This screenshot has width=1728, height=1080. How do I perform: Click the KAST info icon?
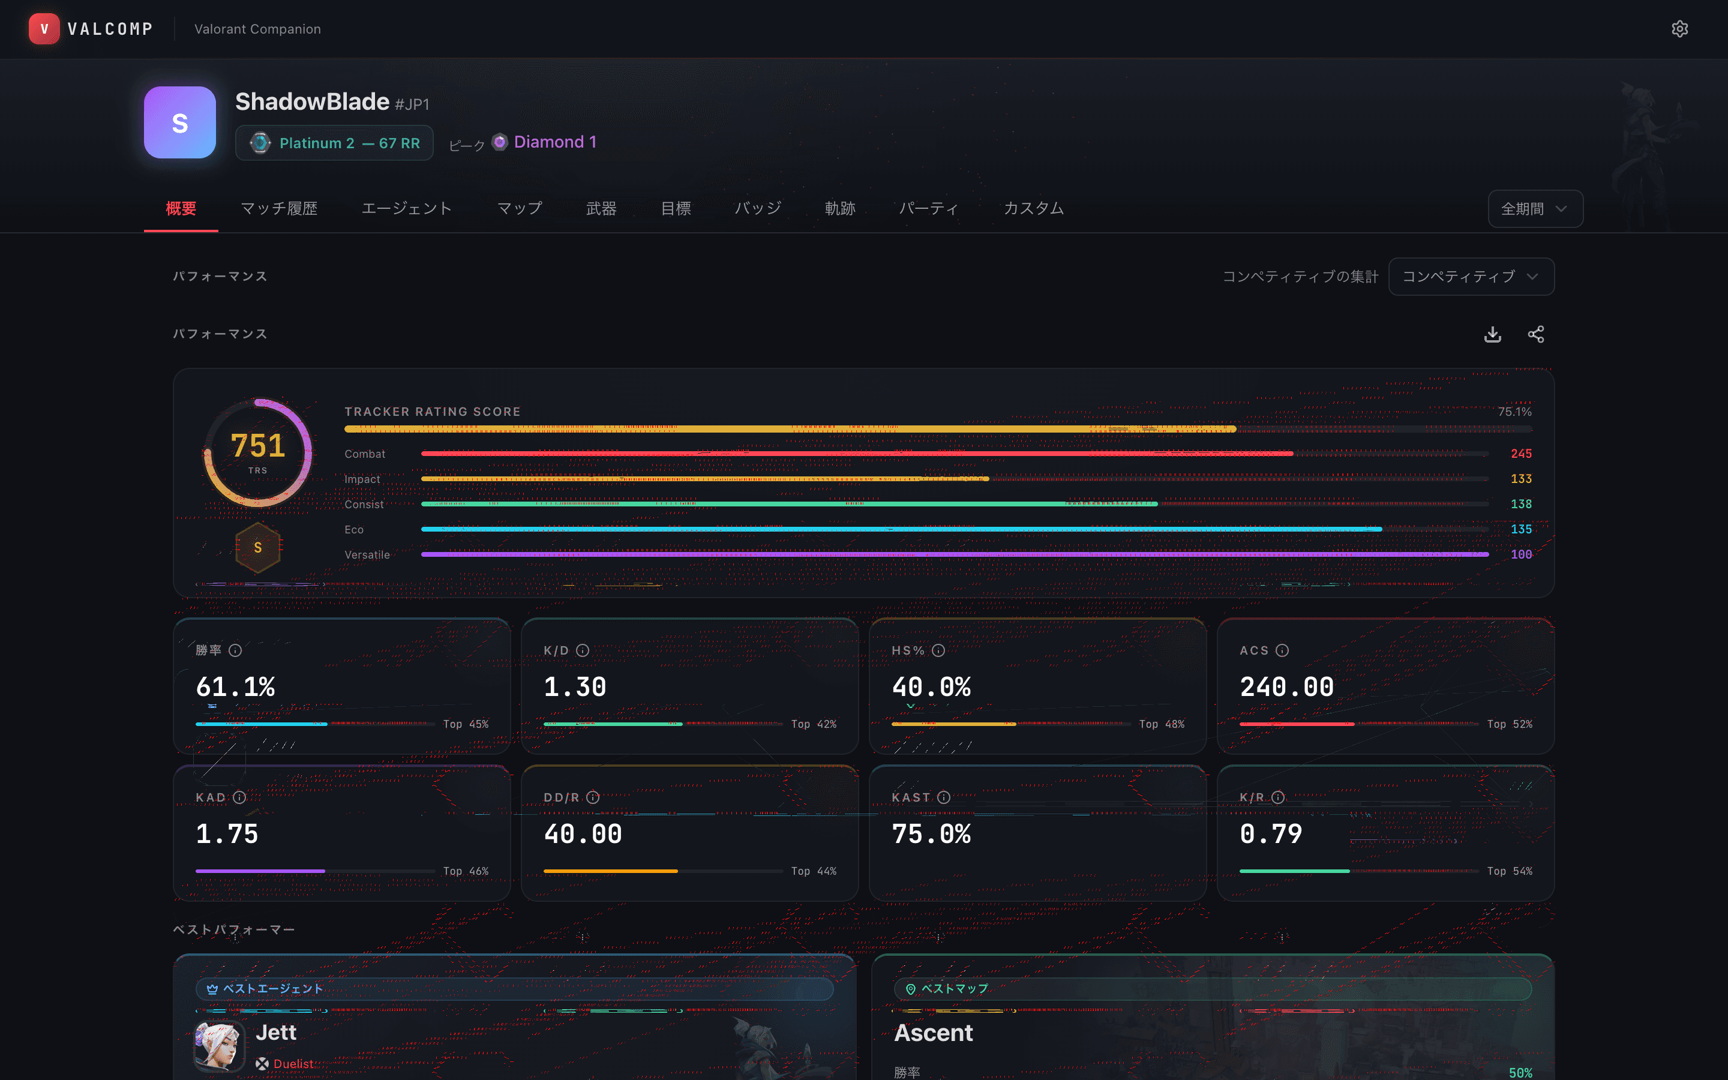(944, 797)
